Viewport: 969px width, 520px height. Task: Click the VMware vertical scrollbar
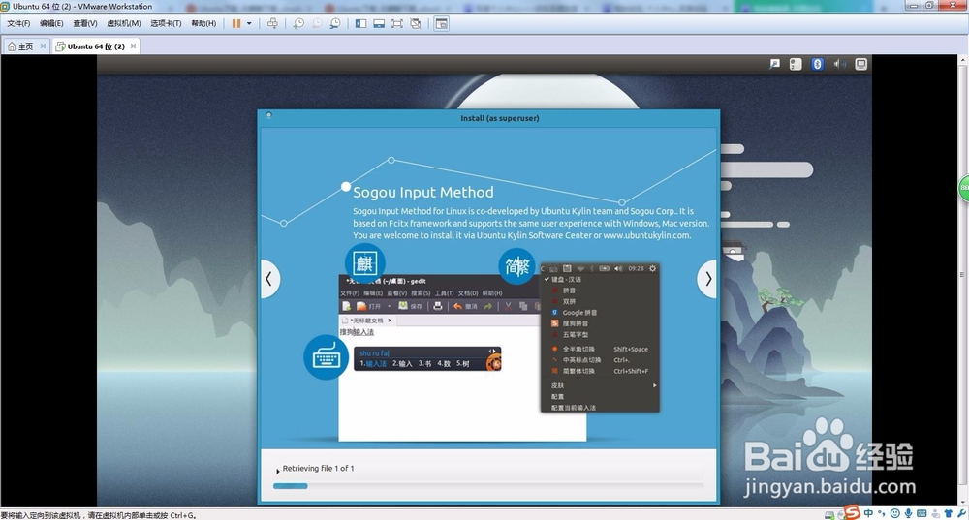pos(963,281)
